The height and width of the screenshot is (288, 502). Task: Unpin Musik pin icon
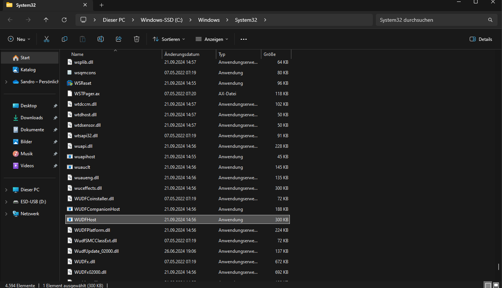55,154
